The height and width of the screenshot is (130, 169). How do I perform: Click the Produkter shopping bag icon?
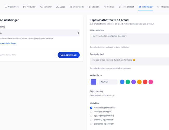coord(24,7)
